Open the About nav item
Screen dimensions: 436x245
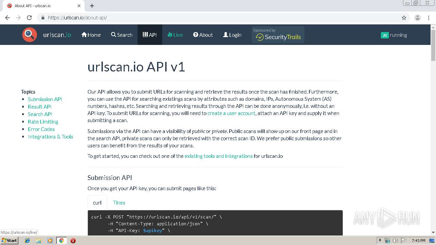(203, 35)
